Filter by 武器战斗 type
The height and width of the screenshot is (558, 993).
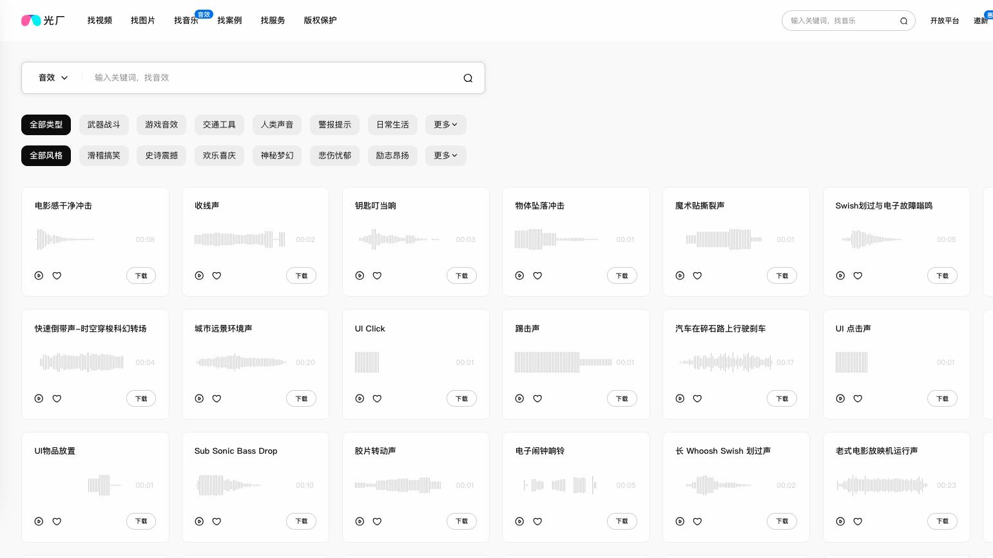click(104, 125)
